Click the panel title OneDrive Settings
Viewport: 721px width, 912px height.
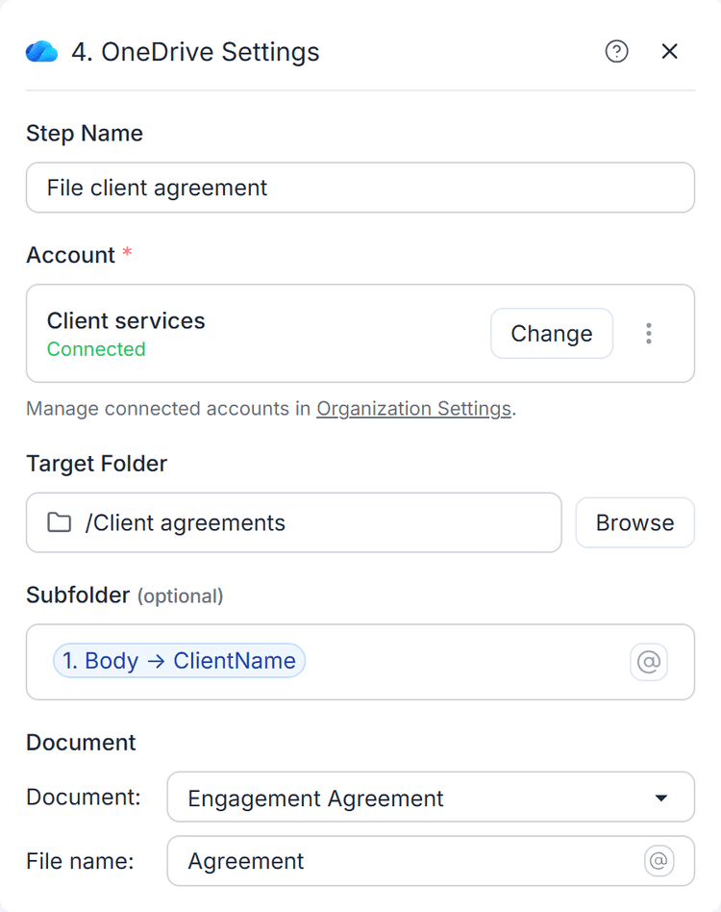196,52
